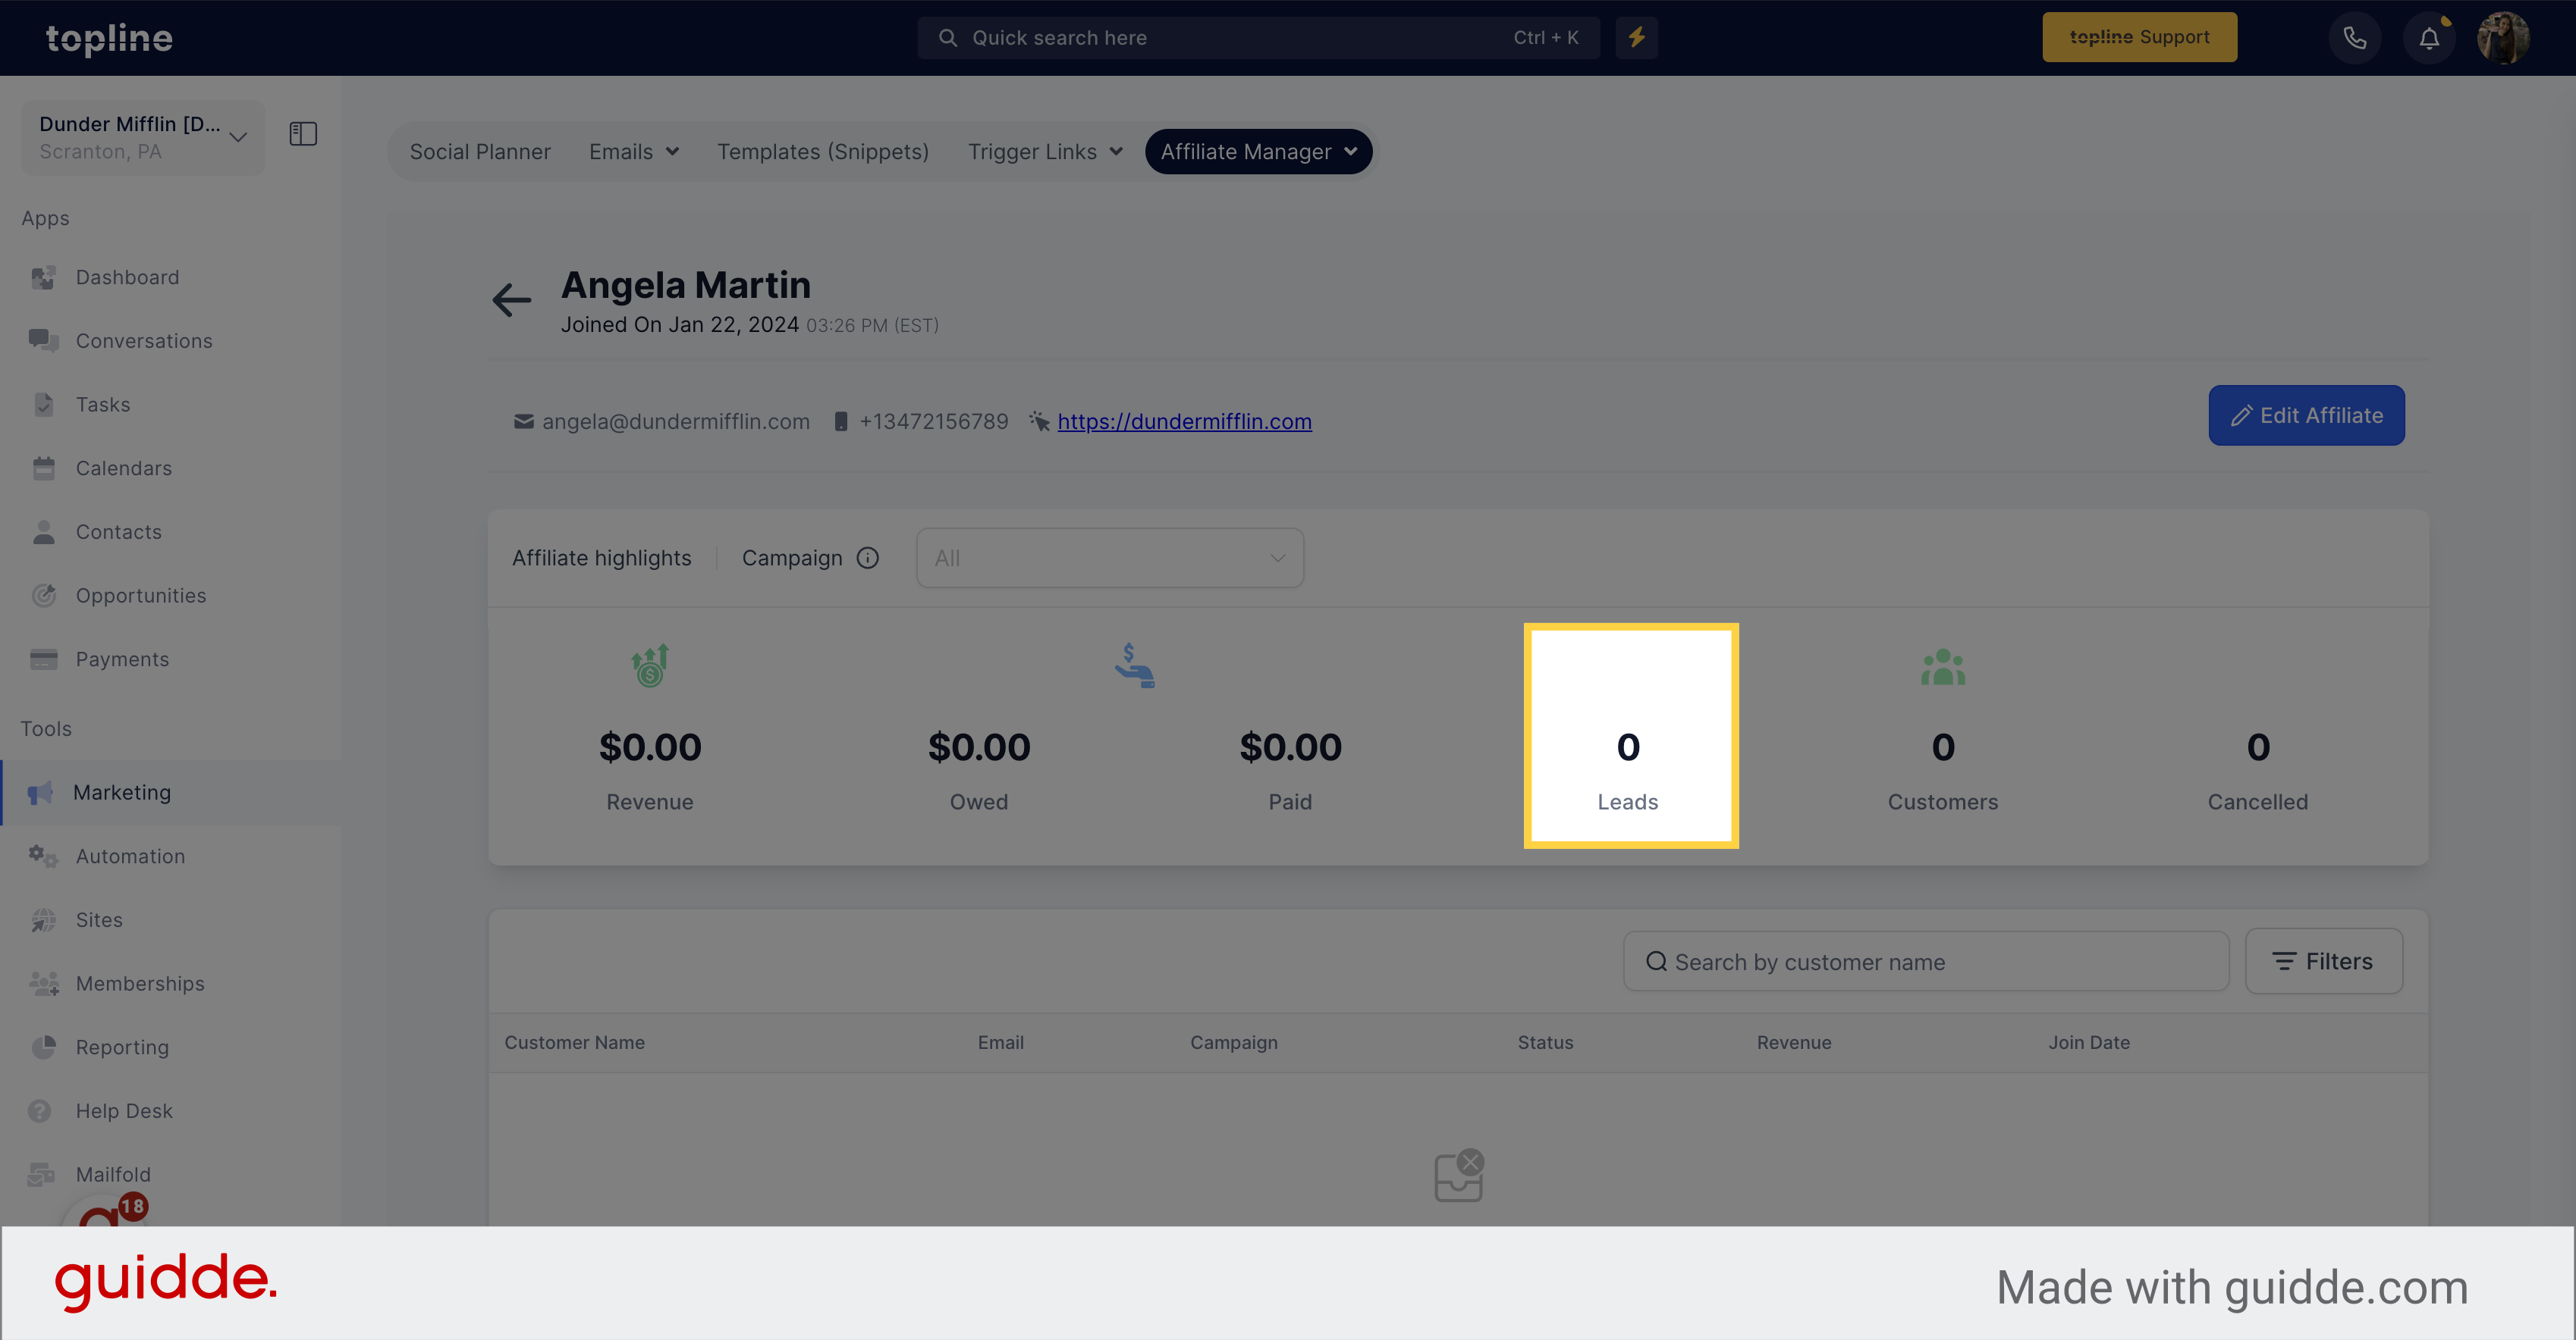The height and width of the screenshot is (1340, 2576).
Task: Click the phone number +13472156789
Action: pyautogui.click(x=933, y=421)
